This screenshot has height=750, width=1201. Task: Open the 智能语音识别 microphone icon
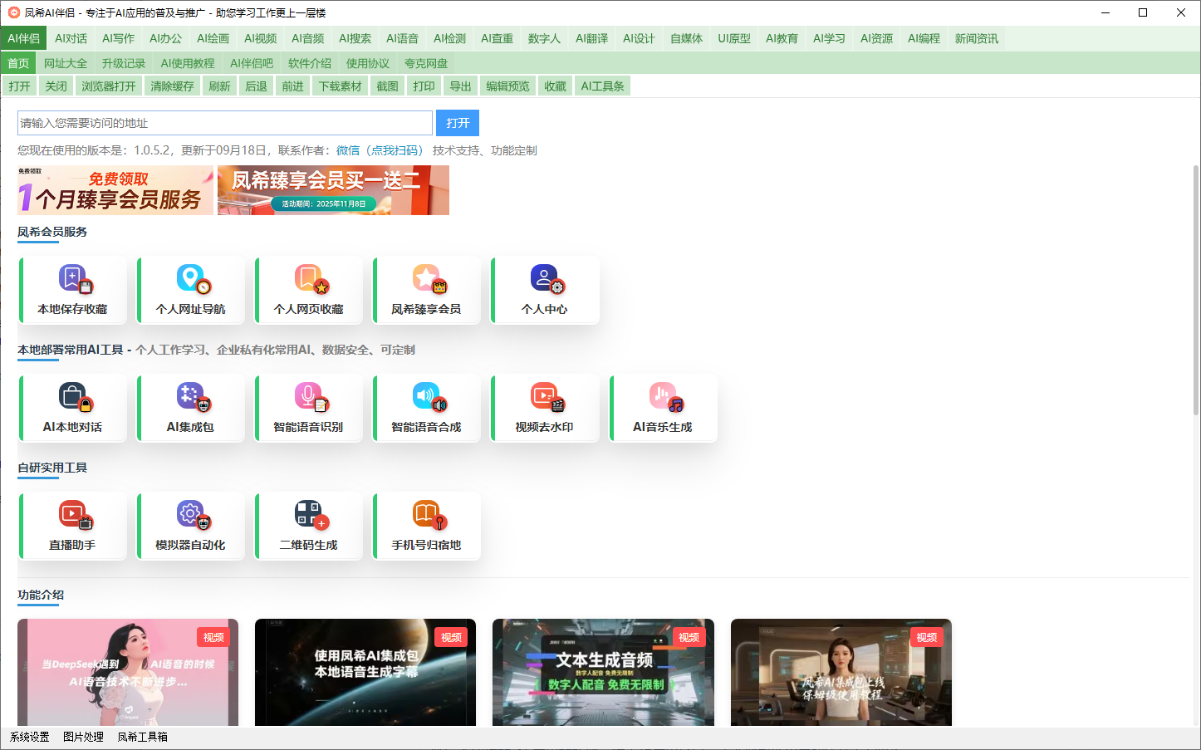coord(311,397)
